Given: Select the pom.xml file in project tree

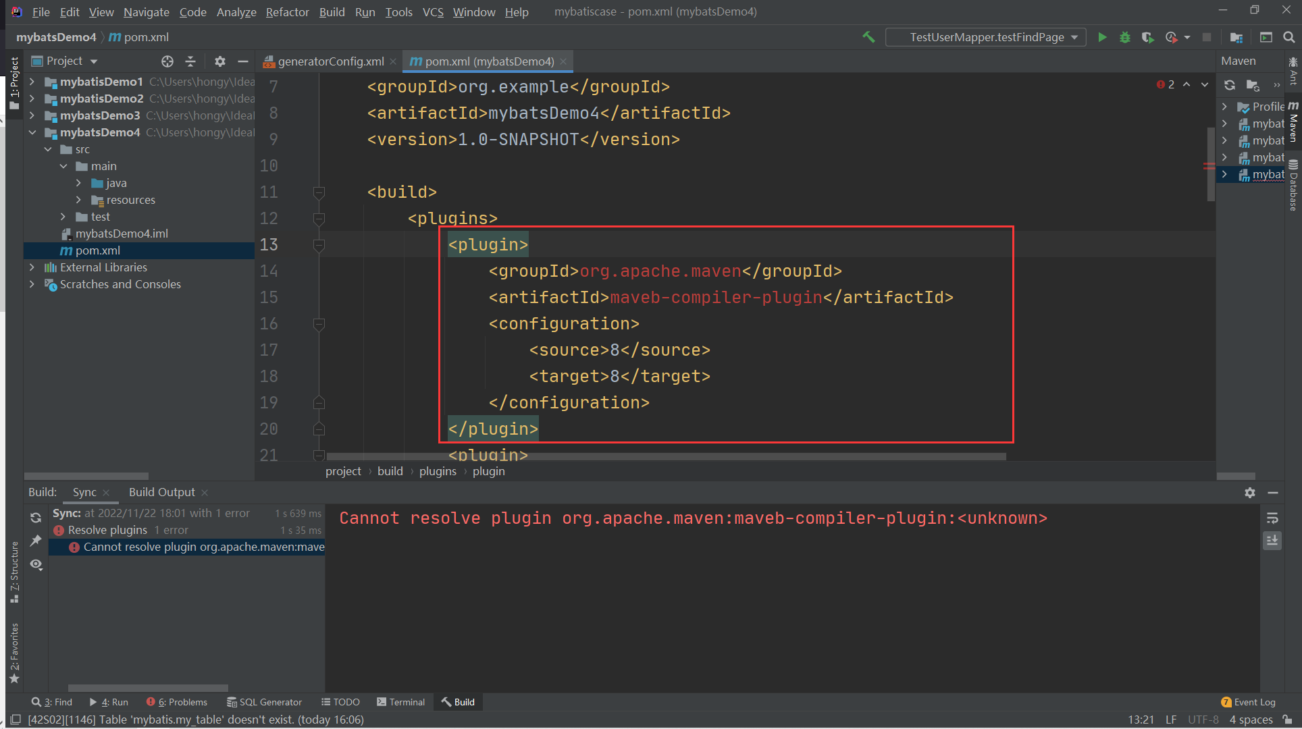Looking at the screenshot, I should click(x=139, y=250).
